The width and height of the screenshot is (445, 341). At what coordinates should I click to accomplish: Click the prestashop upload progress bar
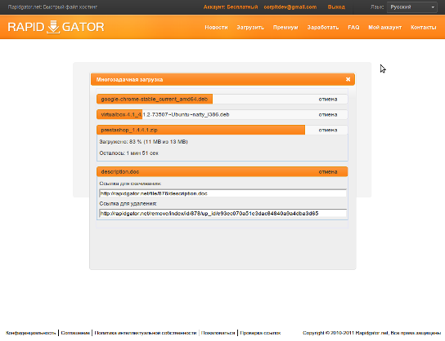(201, 130)
